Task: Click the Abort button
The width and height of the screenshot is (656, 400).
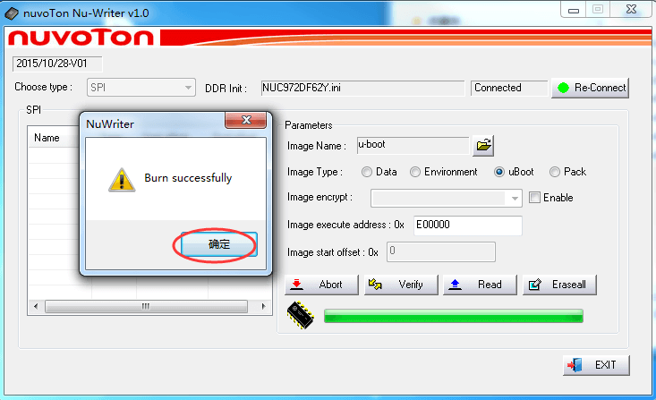Action: (x=321, y=285)
